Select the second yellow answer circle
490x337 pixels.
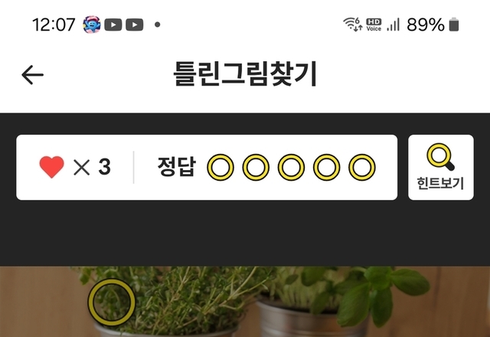pos(256,167)
